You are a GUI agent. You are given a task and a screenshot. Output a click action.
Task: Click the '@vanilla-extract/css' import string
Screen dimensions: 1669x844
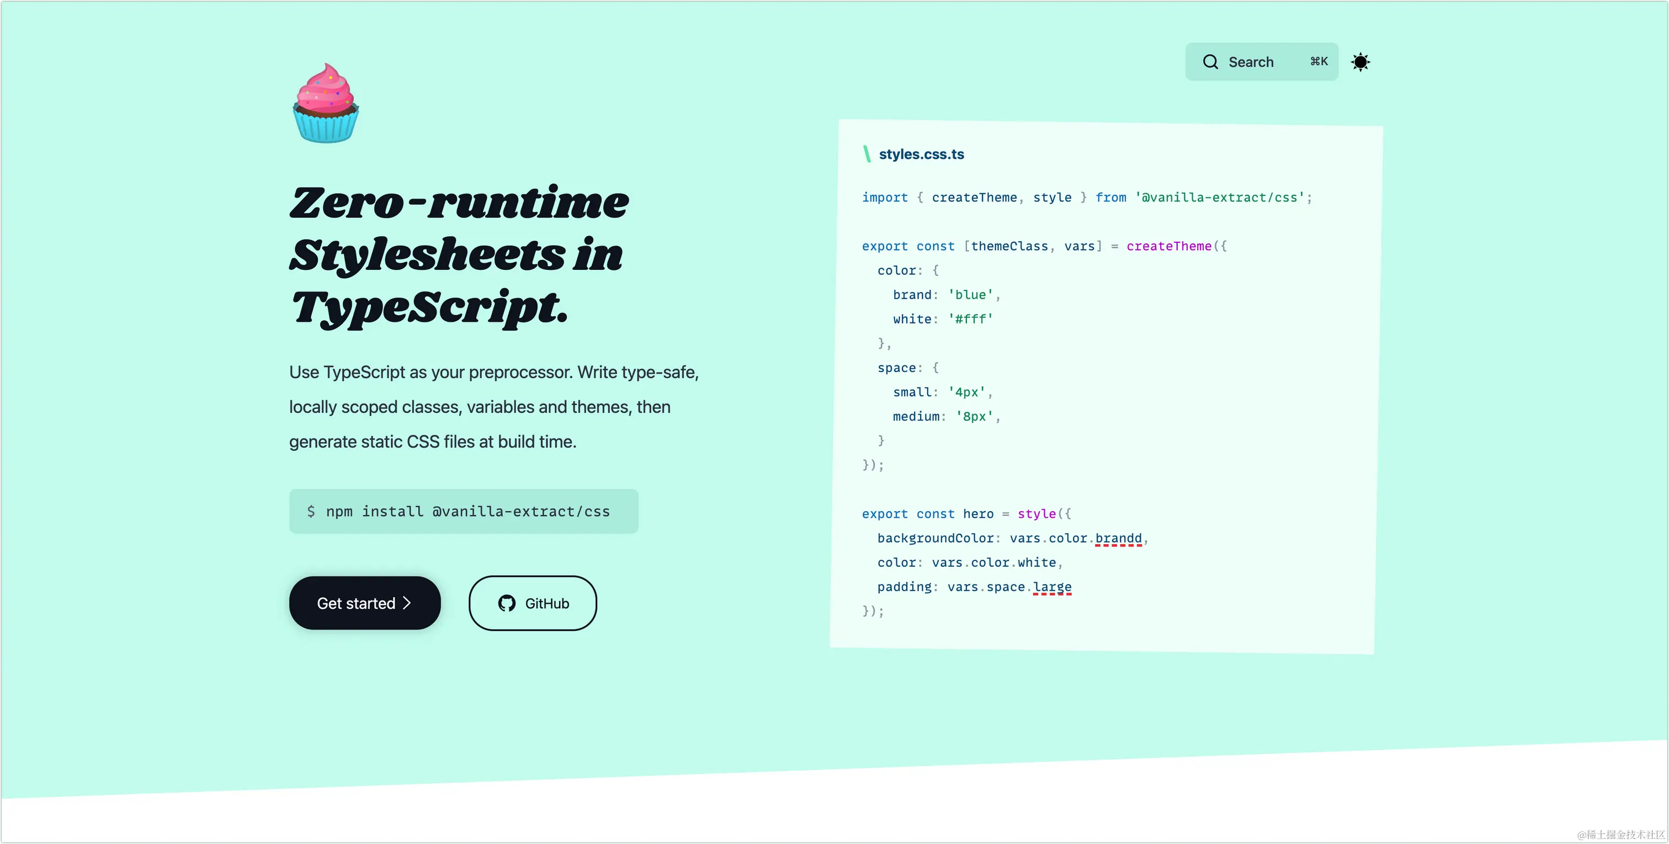pyautogui.click(x=1219, y=198)
